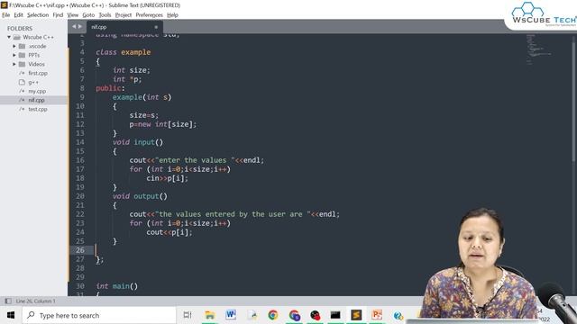This screenshot has width=577, height=324.
Task: Click the 'void input()' function line
Action: tap(138, 142)
